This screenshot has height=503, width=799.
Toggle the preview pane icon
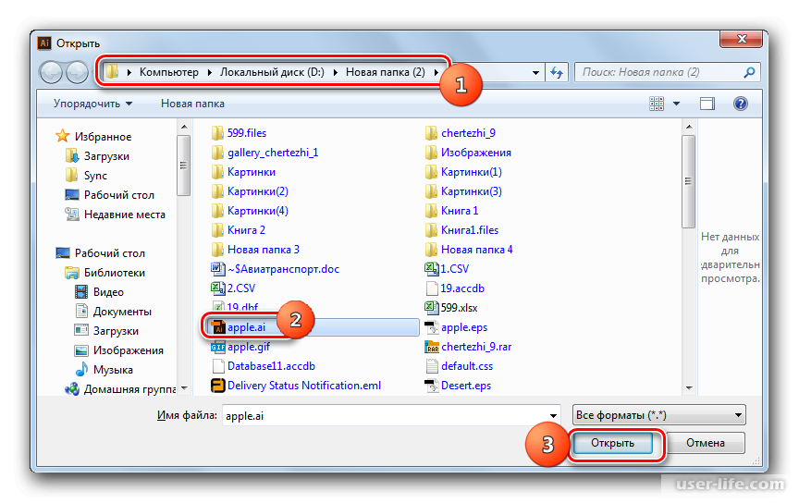coord(707,104)
